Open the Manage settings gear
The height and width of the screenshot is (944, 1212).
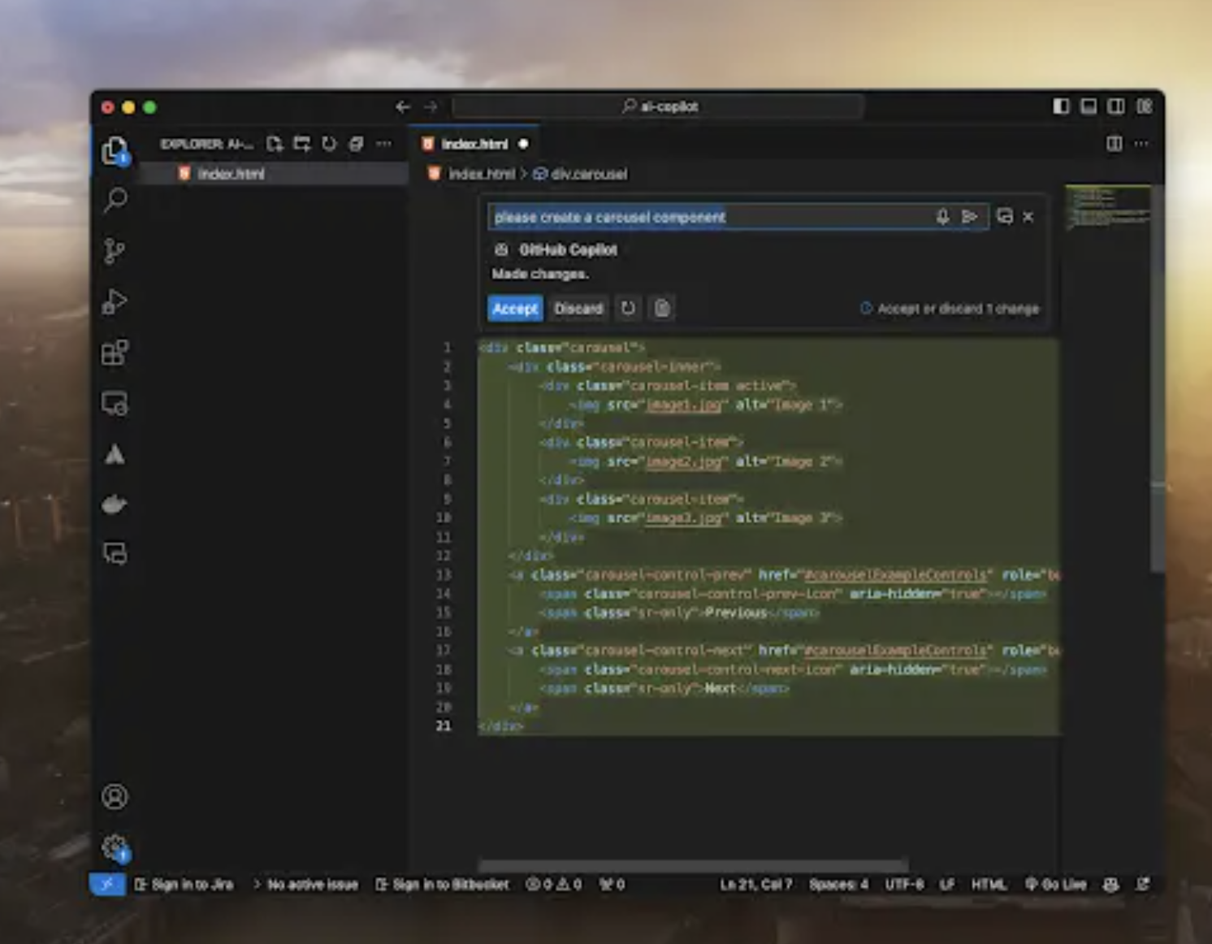pos(115,847)
